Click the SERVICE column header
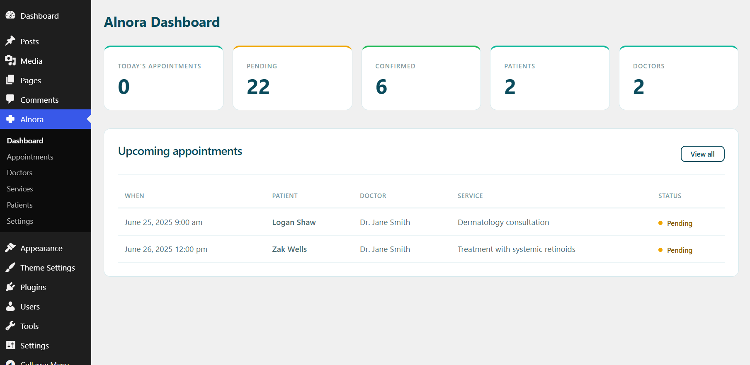750x365 pixels. pyautogui.click(x=470, y=196)
